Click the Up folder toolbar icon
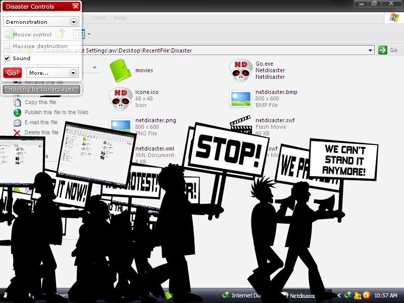 [x=61, y=34]
